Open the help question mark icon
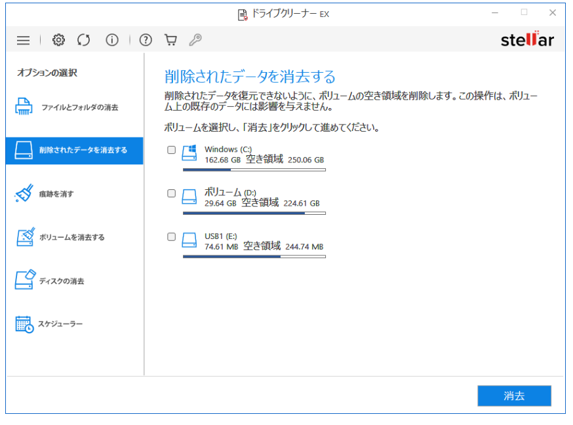This screenshot has width=573, height=425. point(146,40)
